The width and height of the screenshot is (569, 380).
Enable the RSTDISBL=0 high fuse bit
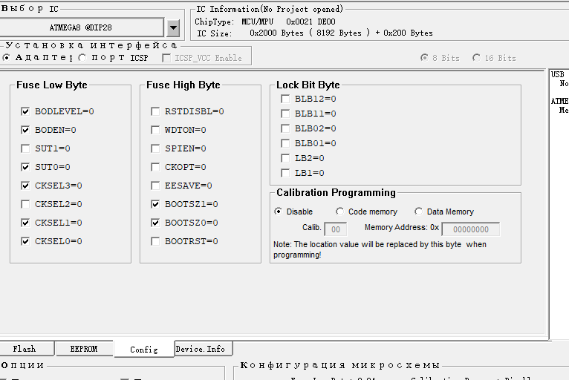(155, 111)
